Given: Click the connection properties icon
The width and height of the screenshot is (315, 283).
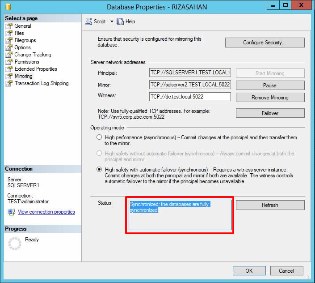Looking at the screenshot, I should [11, 212].
